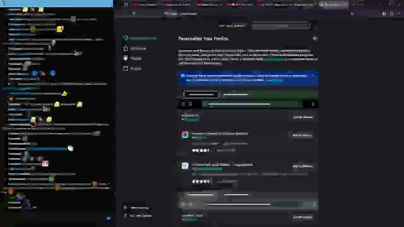The image size is (404, 227).
Task: Preview the gray bottom theme thumbnail
Action: tap(248, 200)
